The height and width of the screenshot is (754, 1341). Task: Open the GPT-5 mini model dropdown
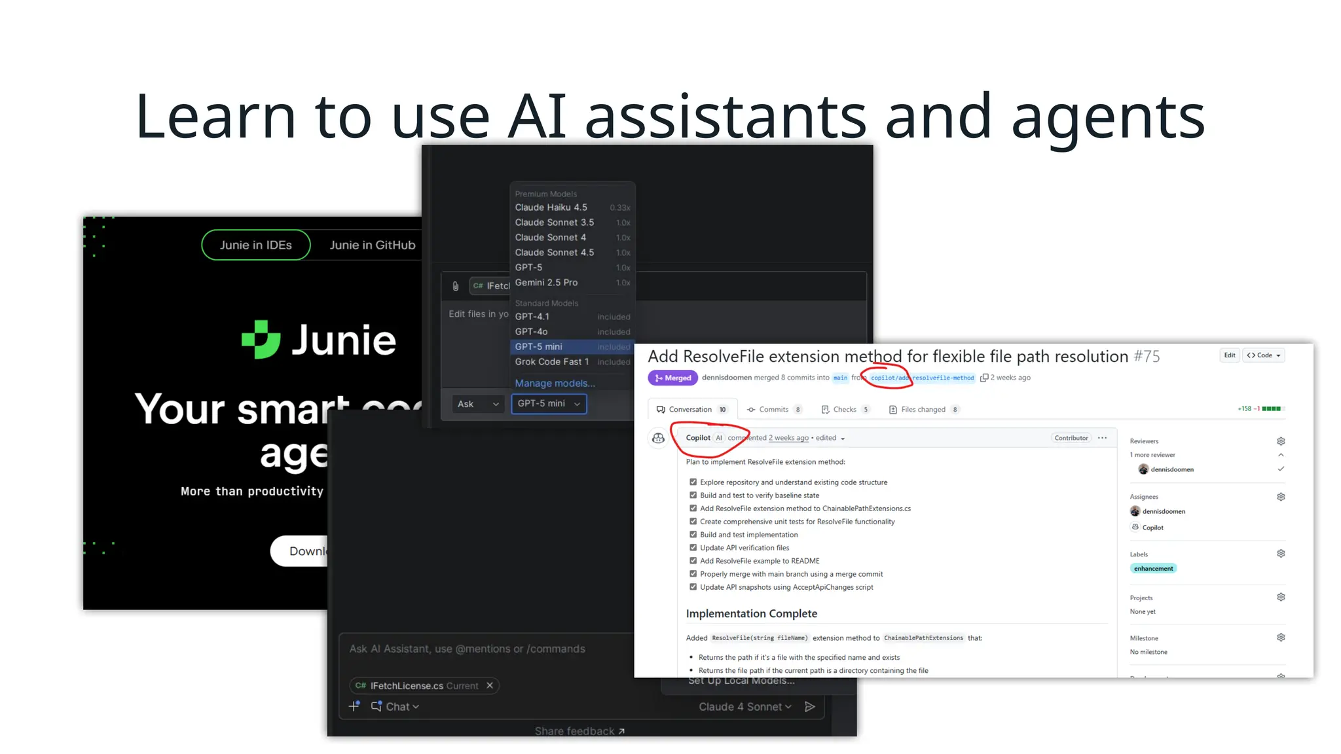click(549, 404)
